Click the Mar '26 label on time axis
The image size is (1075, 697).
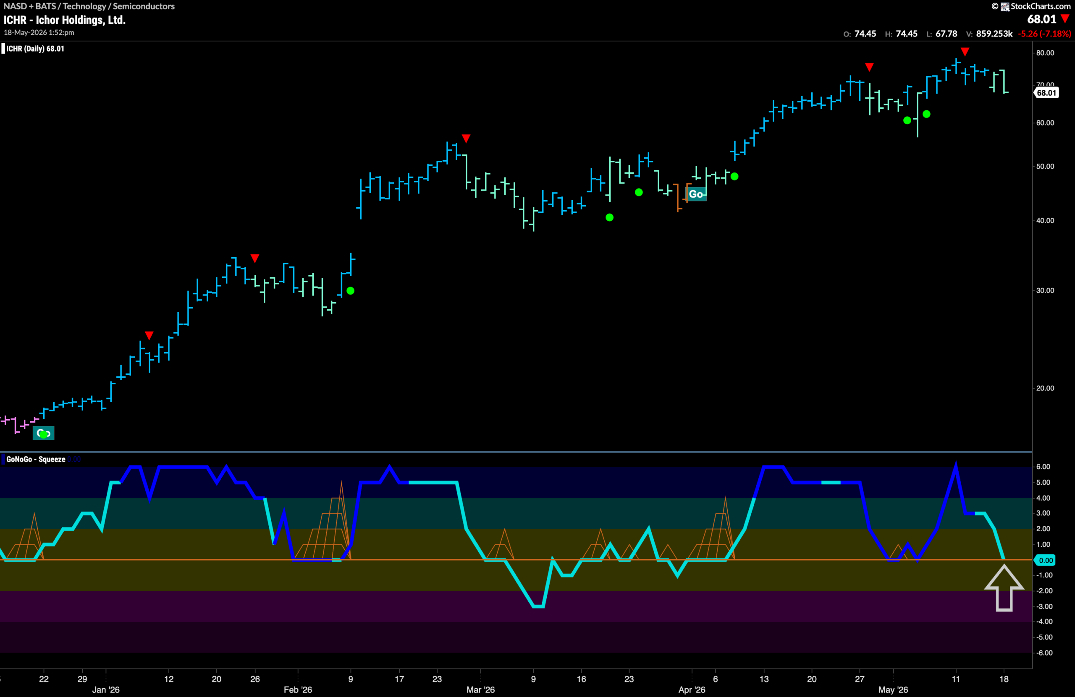point(480,689)
